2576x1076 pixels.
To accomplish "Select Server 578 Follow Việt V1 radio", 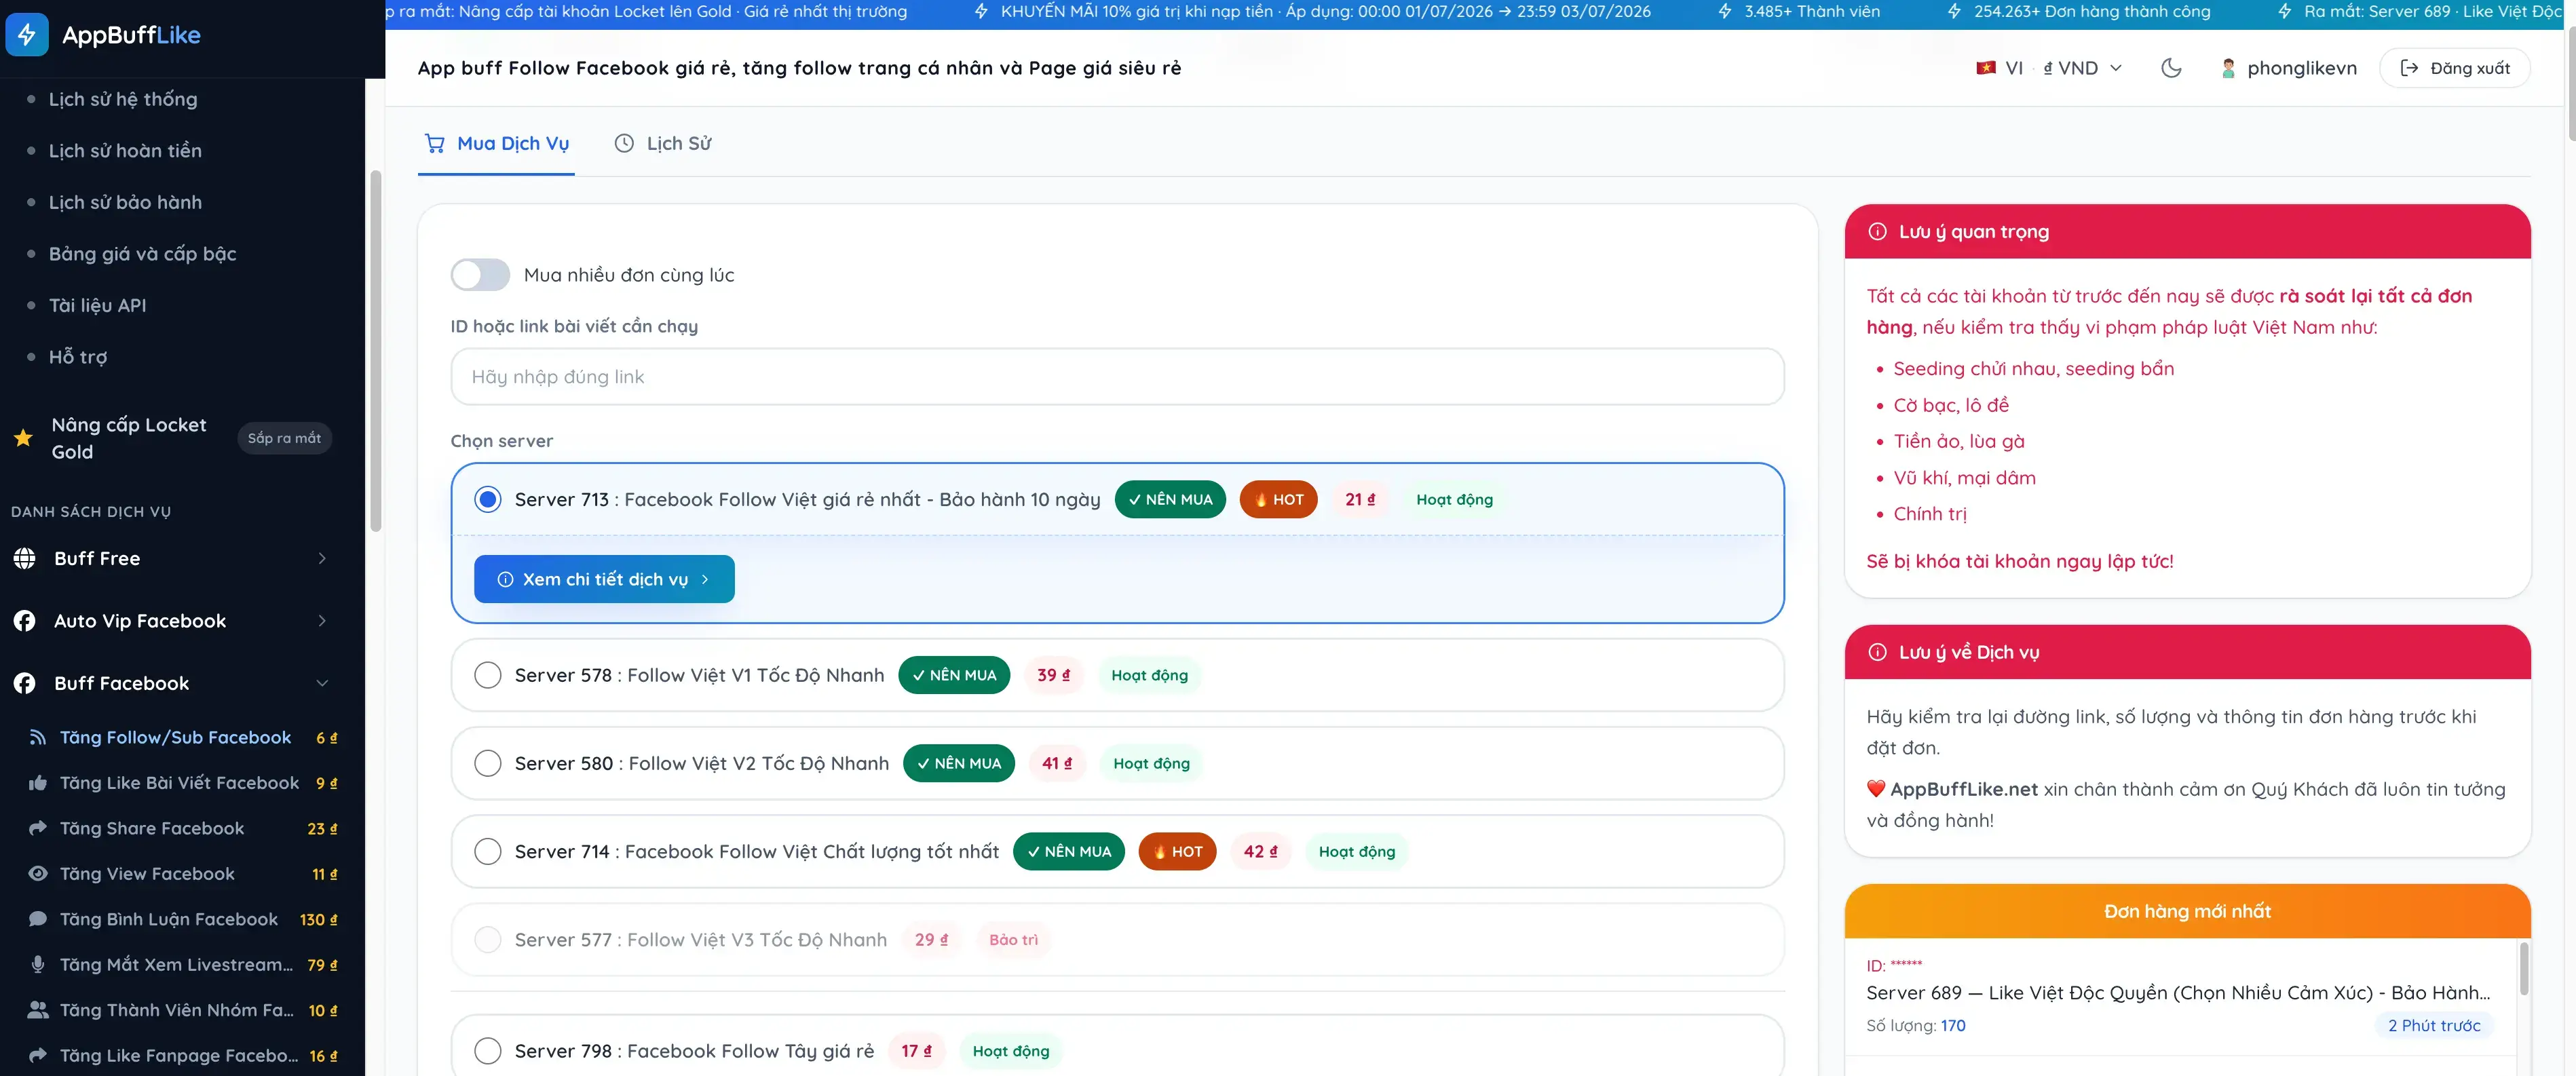I will point(488,675).
